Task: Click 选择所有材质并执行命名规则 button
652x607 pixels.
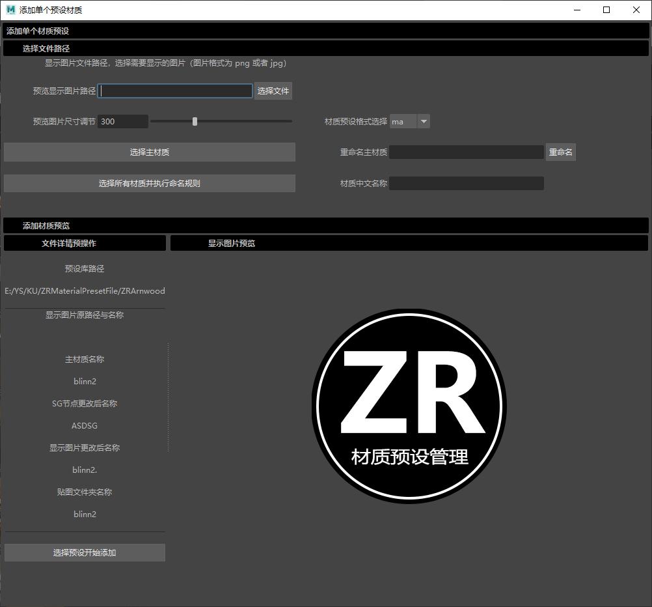Action: coord(149,184)
